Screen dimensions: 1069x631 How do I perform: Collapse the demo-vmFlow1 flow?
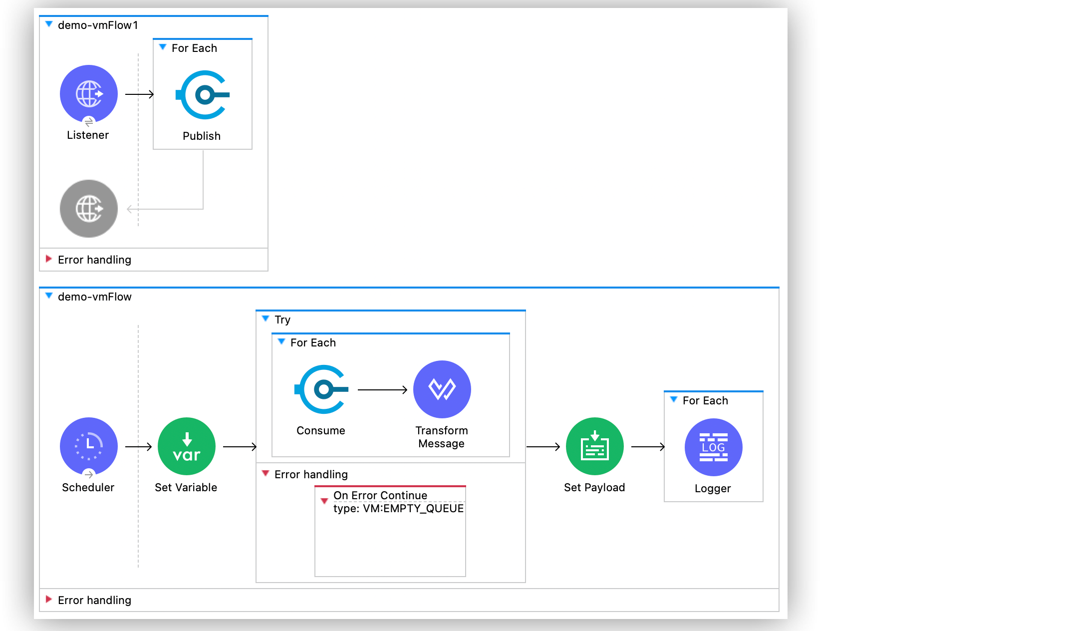(48, 23)
